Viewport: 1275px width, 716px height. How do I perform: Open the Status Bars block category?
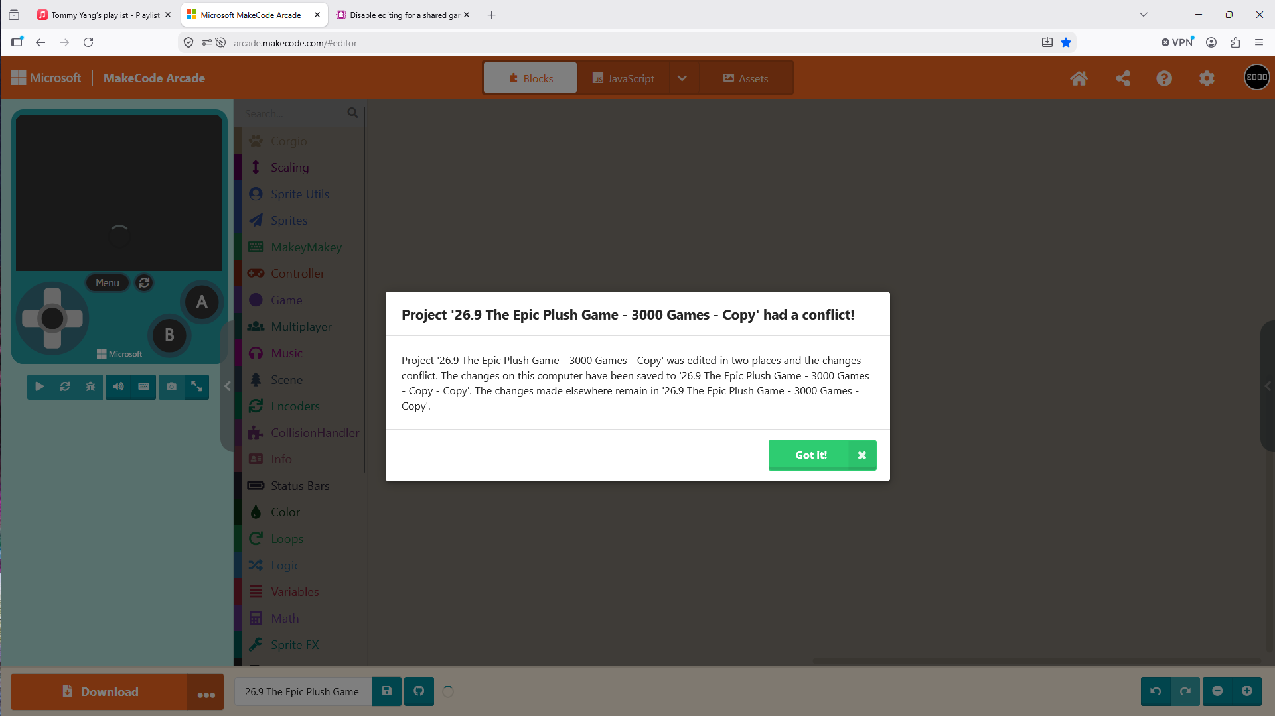coord(299,486)
